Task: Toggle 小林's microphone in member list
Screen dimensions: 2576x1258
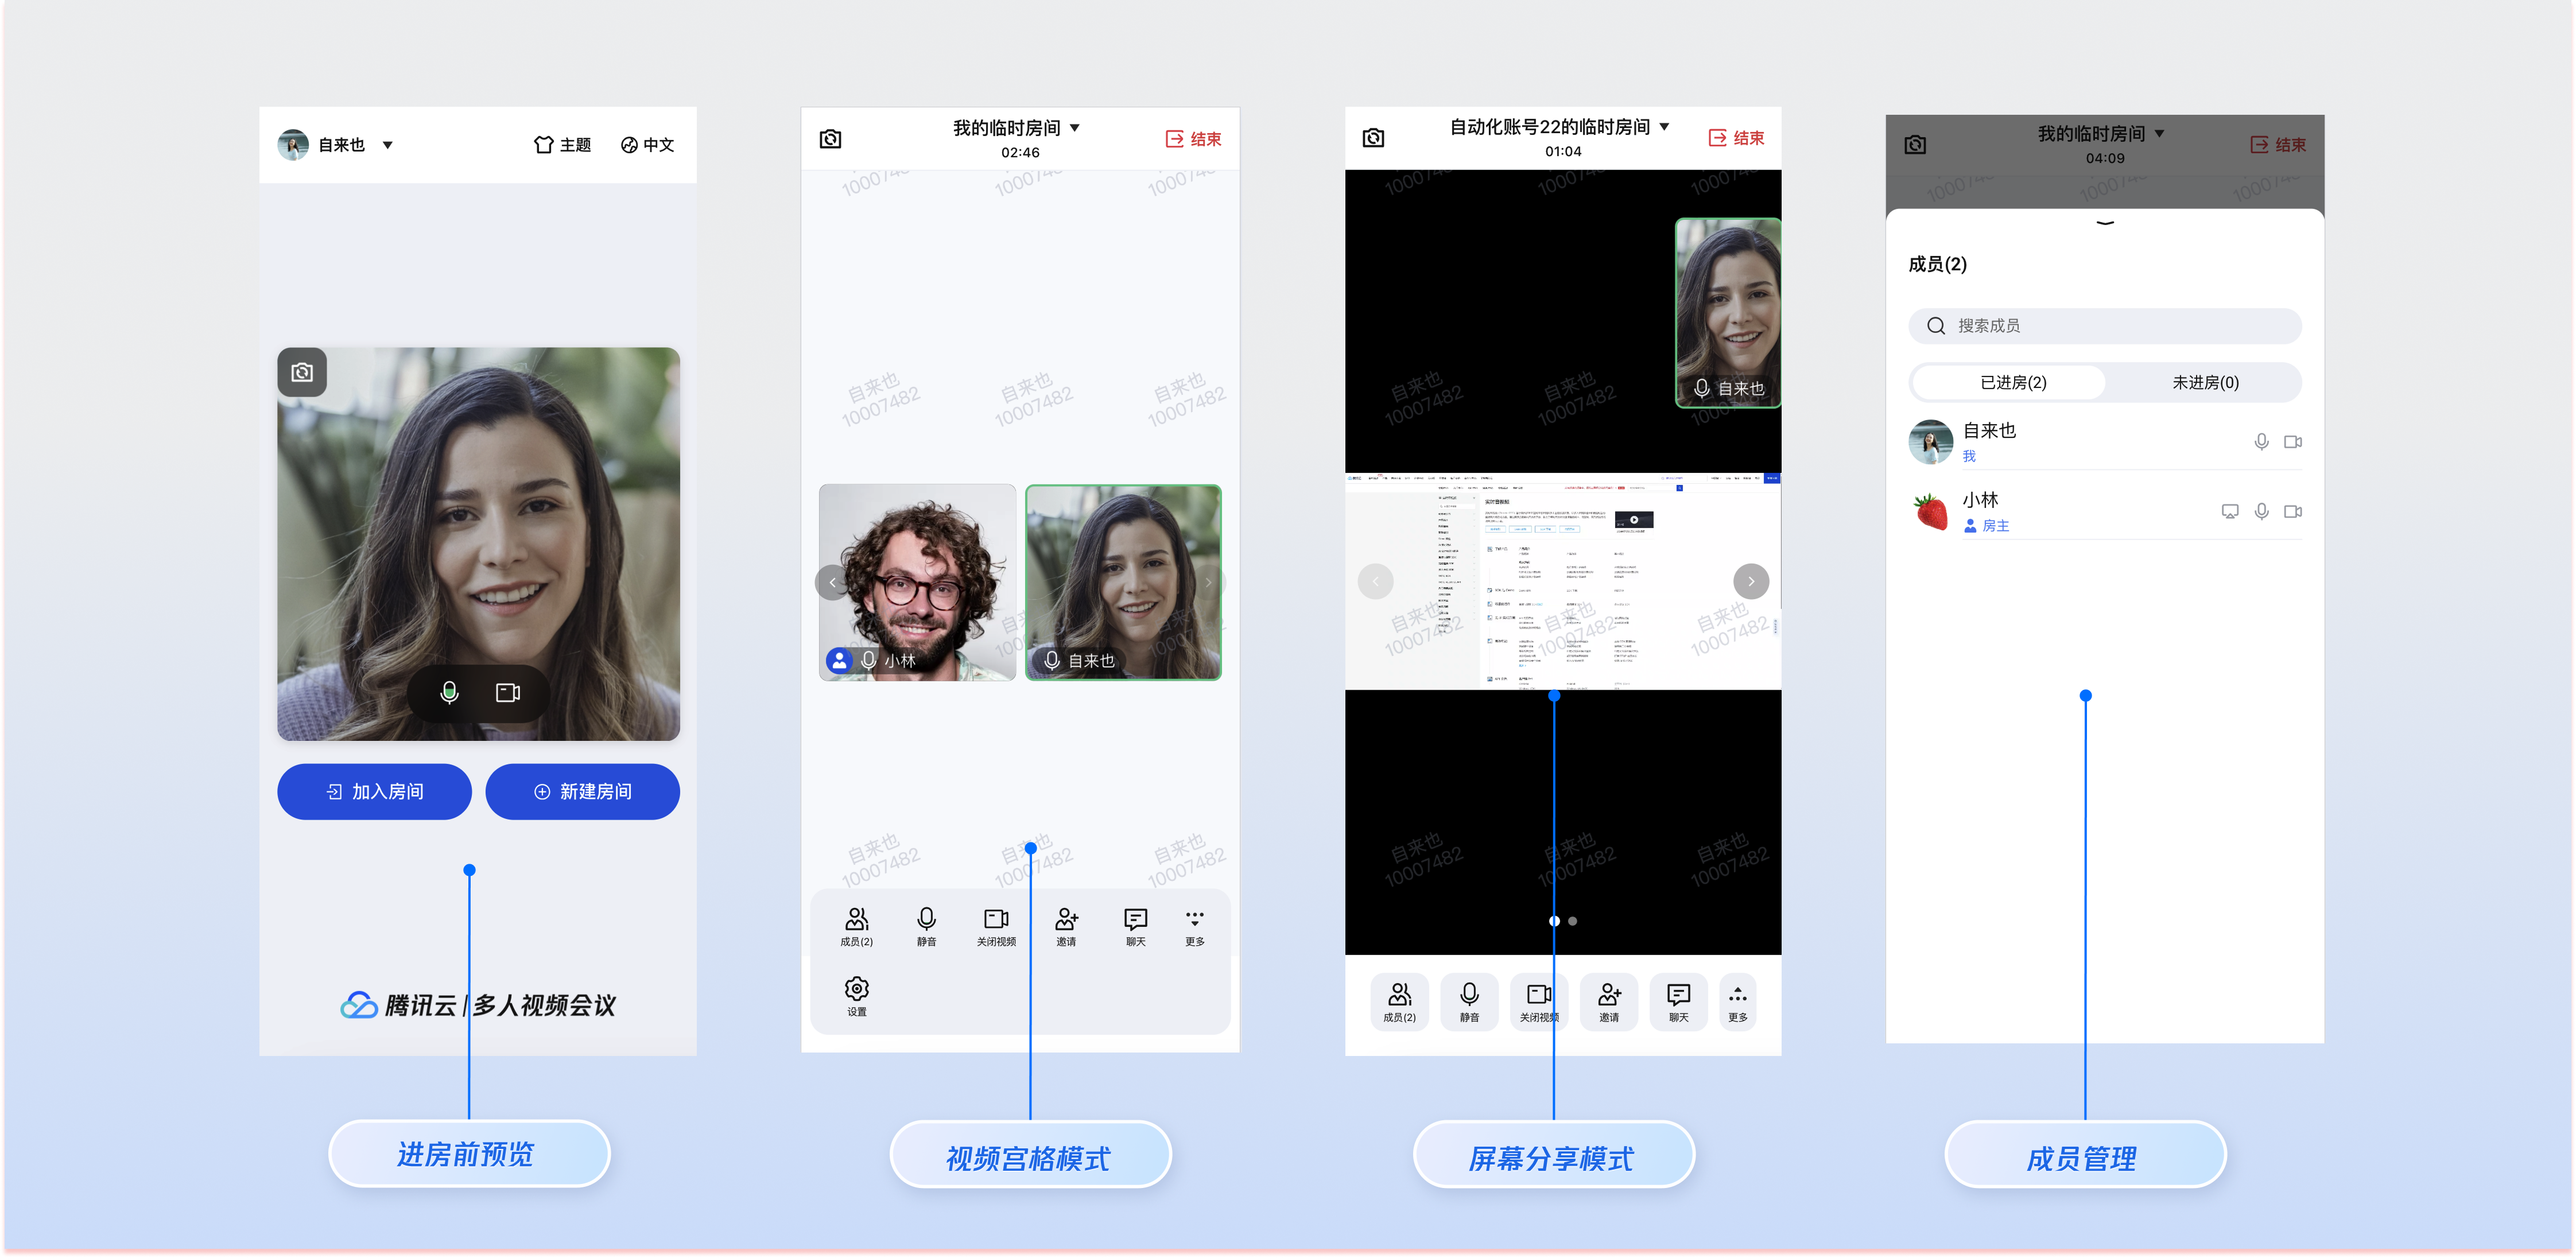Action: pos(2261,511)
